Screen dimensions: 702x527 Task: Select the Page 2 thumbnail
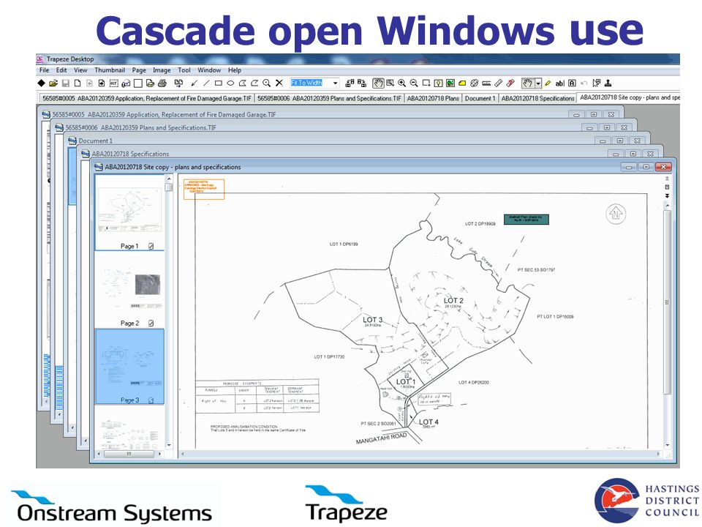point(130,290)
